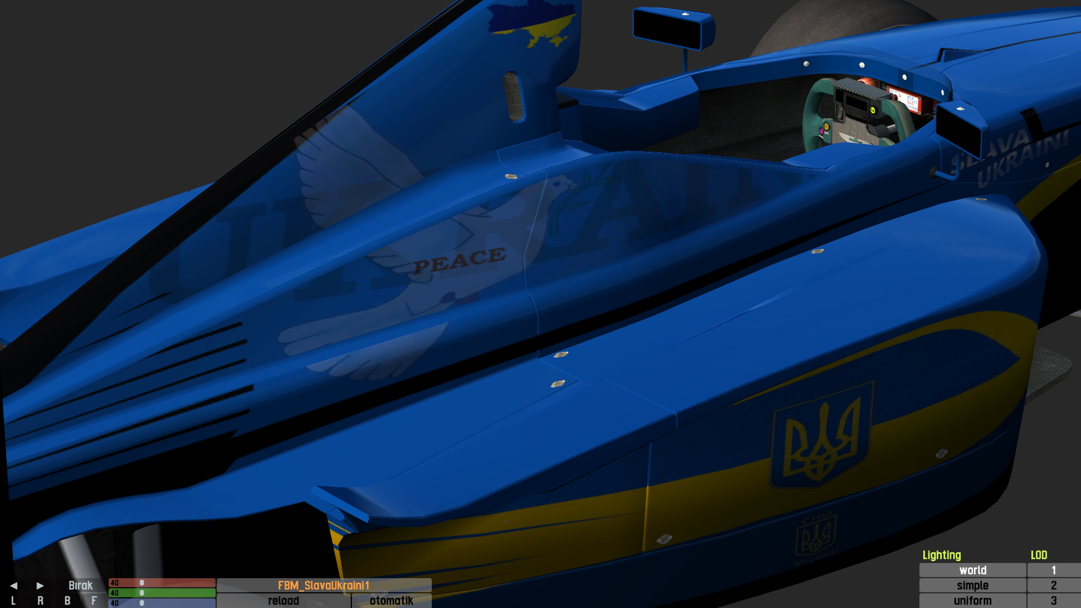Select LOD level 3
This screenshot has width=1081, height=608.
point(1053,601)
